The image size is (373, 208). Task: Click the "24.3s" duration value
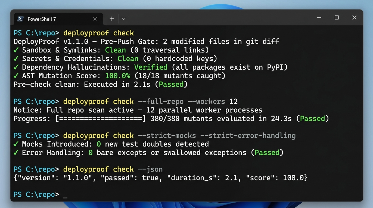click(281, 119)
